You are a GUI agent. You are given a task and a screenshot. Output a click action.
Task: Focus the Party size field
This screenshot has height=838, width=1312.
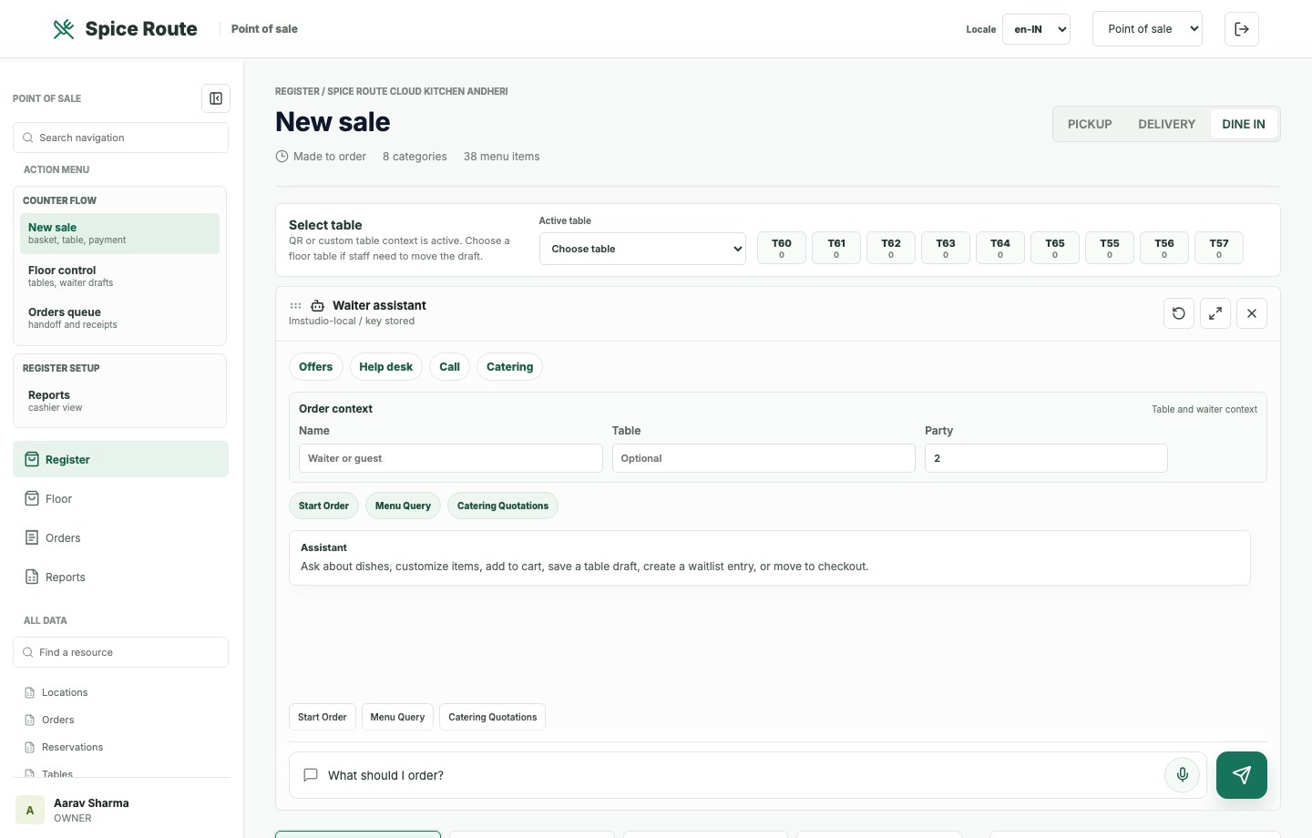[1046, 458]
